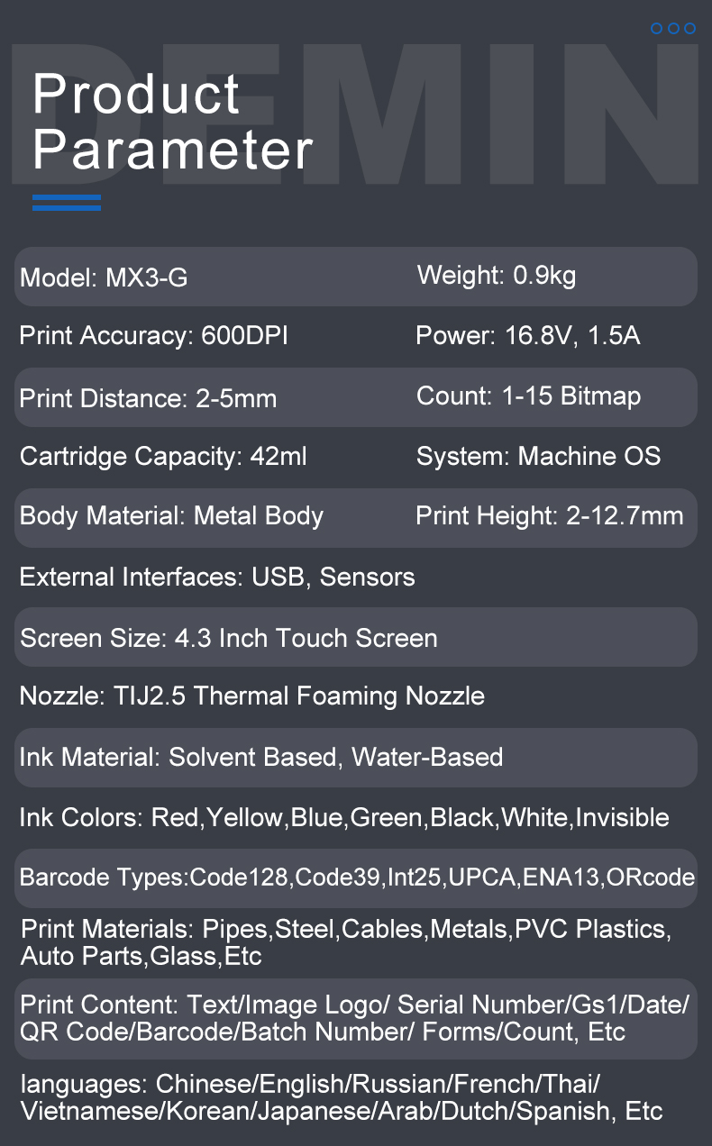This screenshot has height=1146, width=712.
Task: Click Print Height: 2-12.7mm entry
Action: pos(550,516)
